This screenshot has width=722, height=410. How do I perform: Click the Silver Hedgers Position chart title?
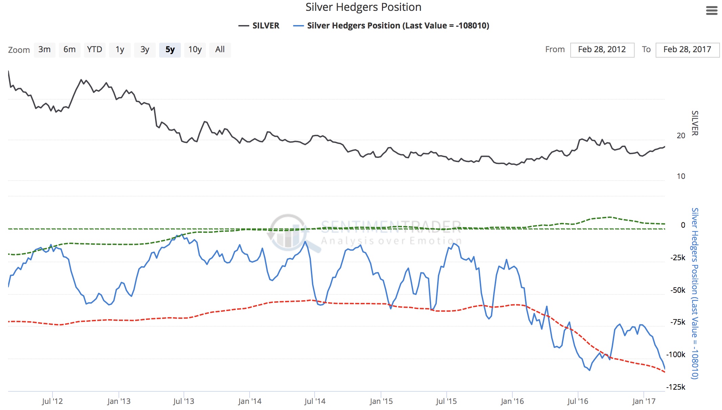[363, 7]
